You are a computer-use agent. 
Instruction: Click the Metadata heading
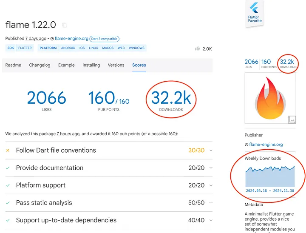(x=254, y=205)
